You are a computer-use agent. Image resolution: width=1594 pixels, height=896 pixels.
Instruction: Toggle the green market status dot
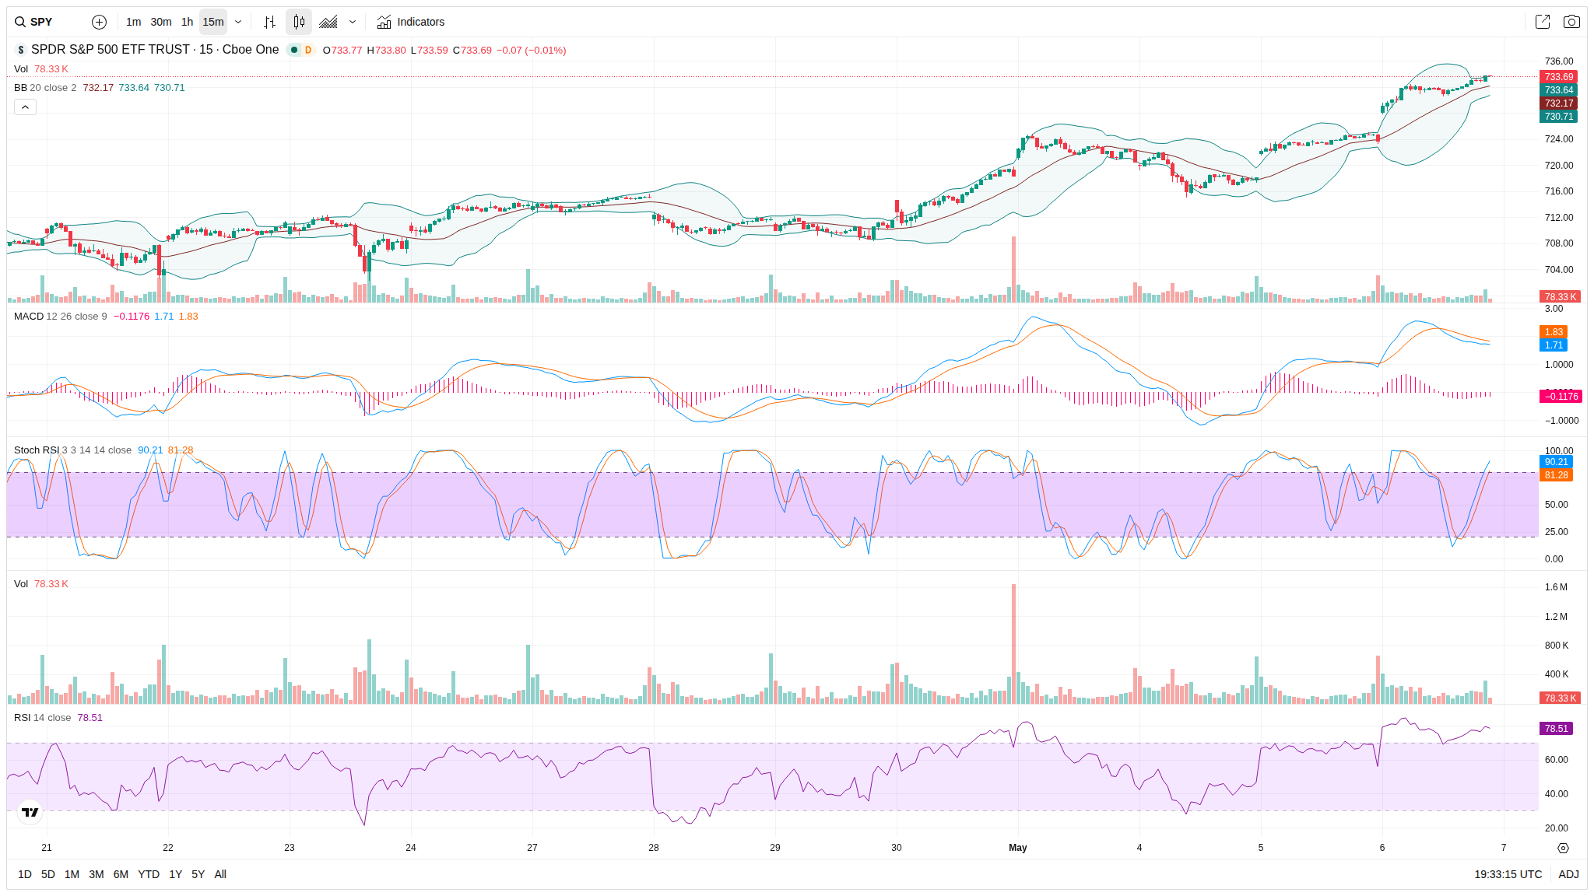(293, 50)
